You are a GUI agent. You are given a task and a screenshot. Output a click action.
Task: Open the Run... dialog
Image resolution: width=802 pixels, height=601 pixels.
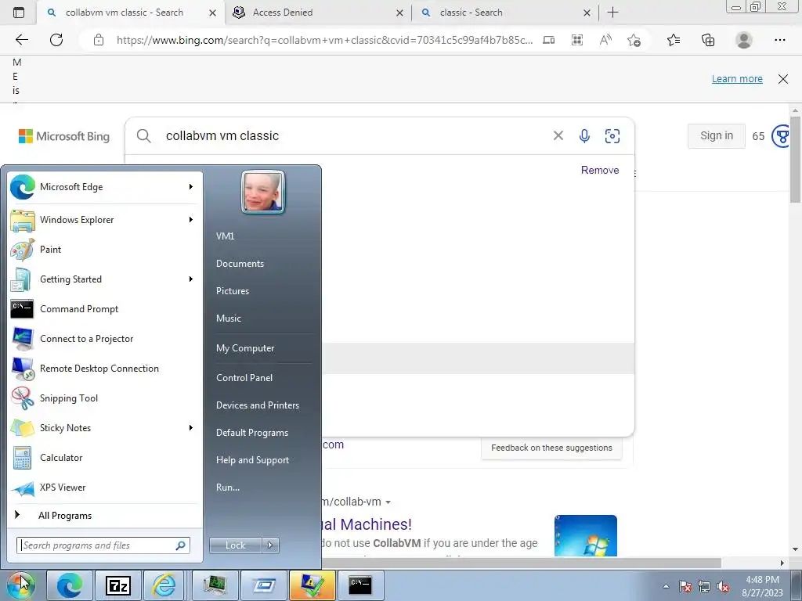tap(228, 488)
